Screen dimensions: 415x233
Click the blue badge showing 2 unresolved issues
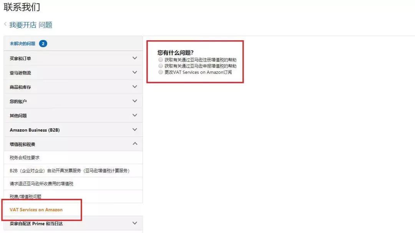pos(43,43)
